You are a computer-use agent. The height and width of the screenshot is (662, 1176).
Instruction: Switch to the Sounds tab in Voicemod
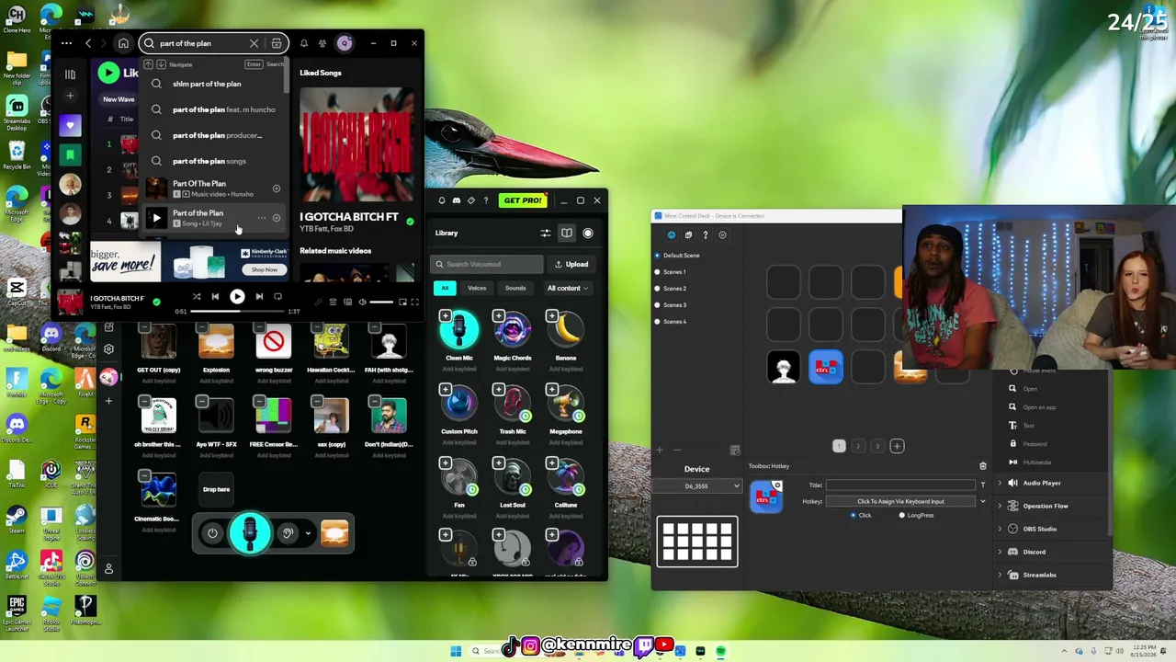coord(515,289)
